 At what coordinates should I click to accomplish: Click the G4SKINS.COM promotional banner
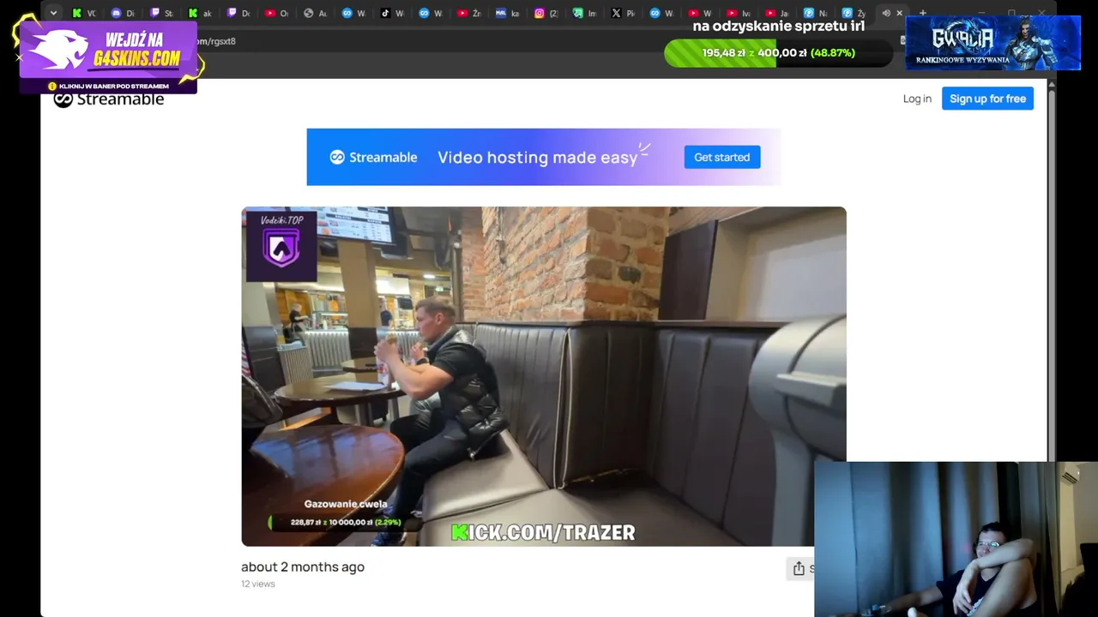click(108, 56)
